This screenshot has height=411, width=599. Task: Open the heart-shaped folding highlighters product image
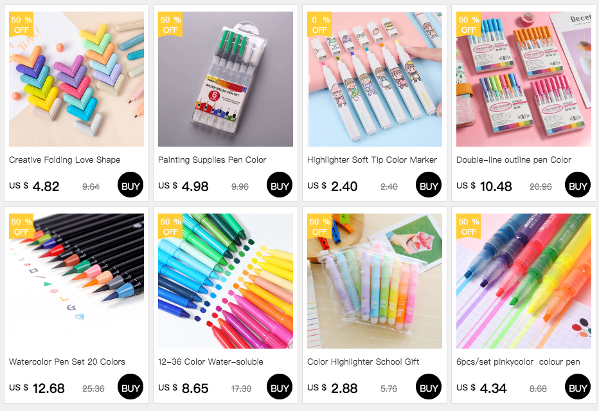[76, 79]
